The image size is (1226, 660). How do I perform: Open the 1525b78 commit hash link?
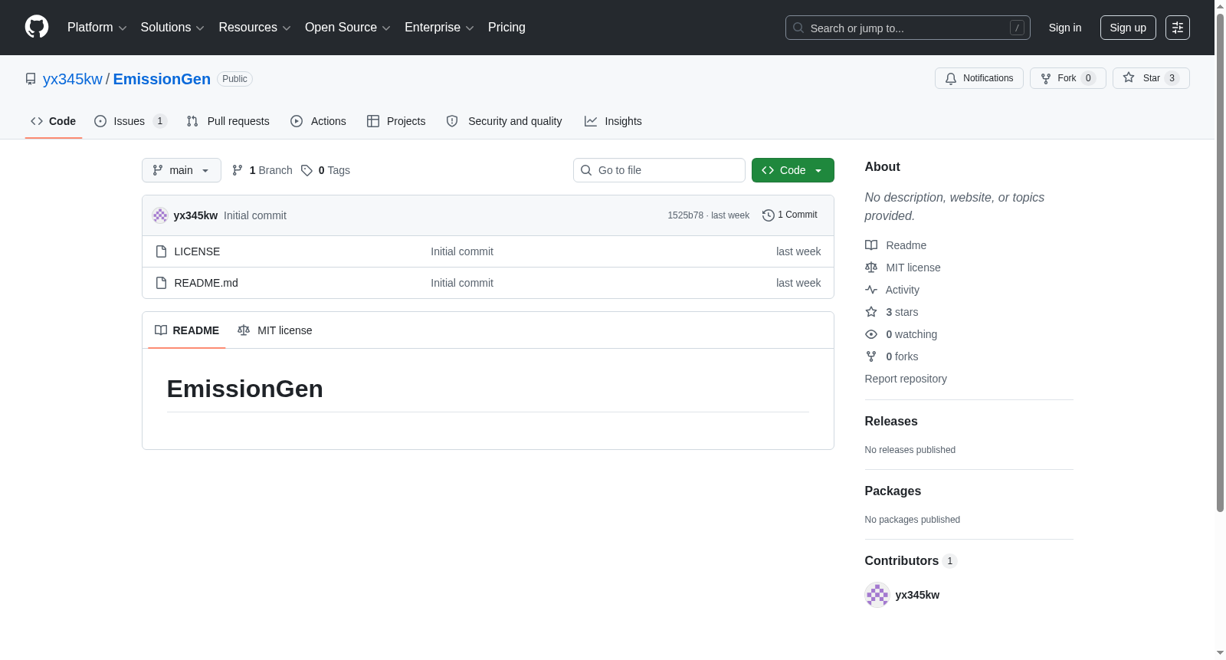(x=685, y=215)
